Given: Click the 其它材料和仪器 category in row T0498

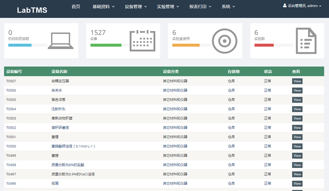Looking at the screenshot, I should tap(175, 165).
